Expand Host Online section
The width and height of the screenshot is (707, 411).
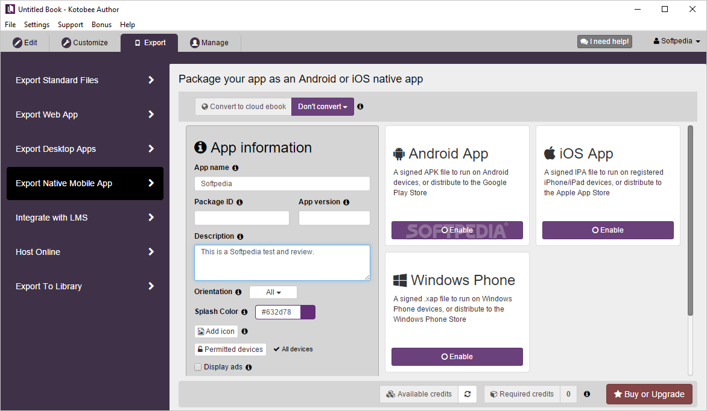[x=85, y=252]
